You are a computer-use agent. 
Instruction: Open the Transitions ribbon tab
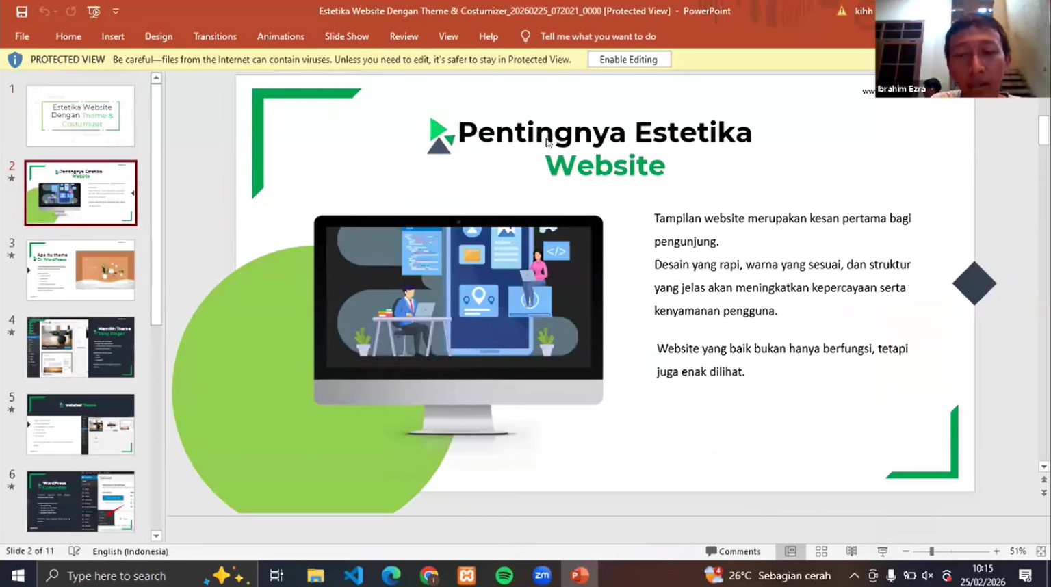tap(215, 36)
